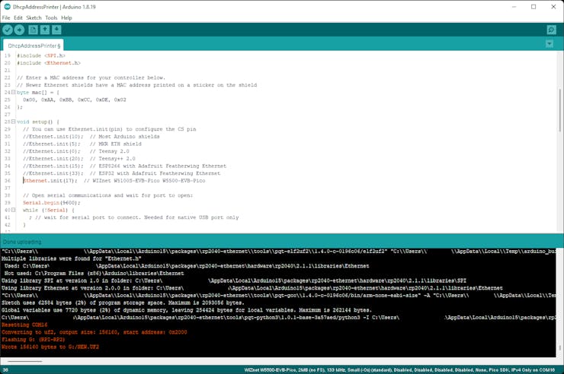Click the 'Open serial communications' comment line
Screen dimensions: 564x374
coord(108,195)
